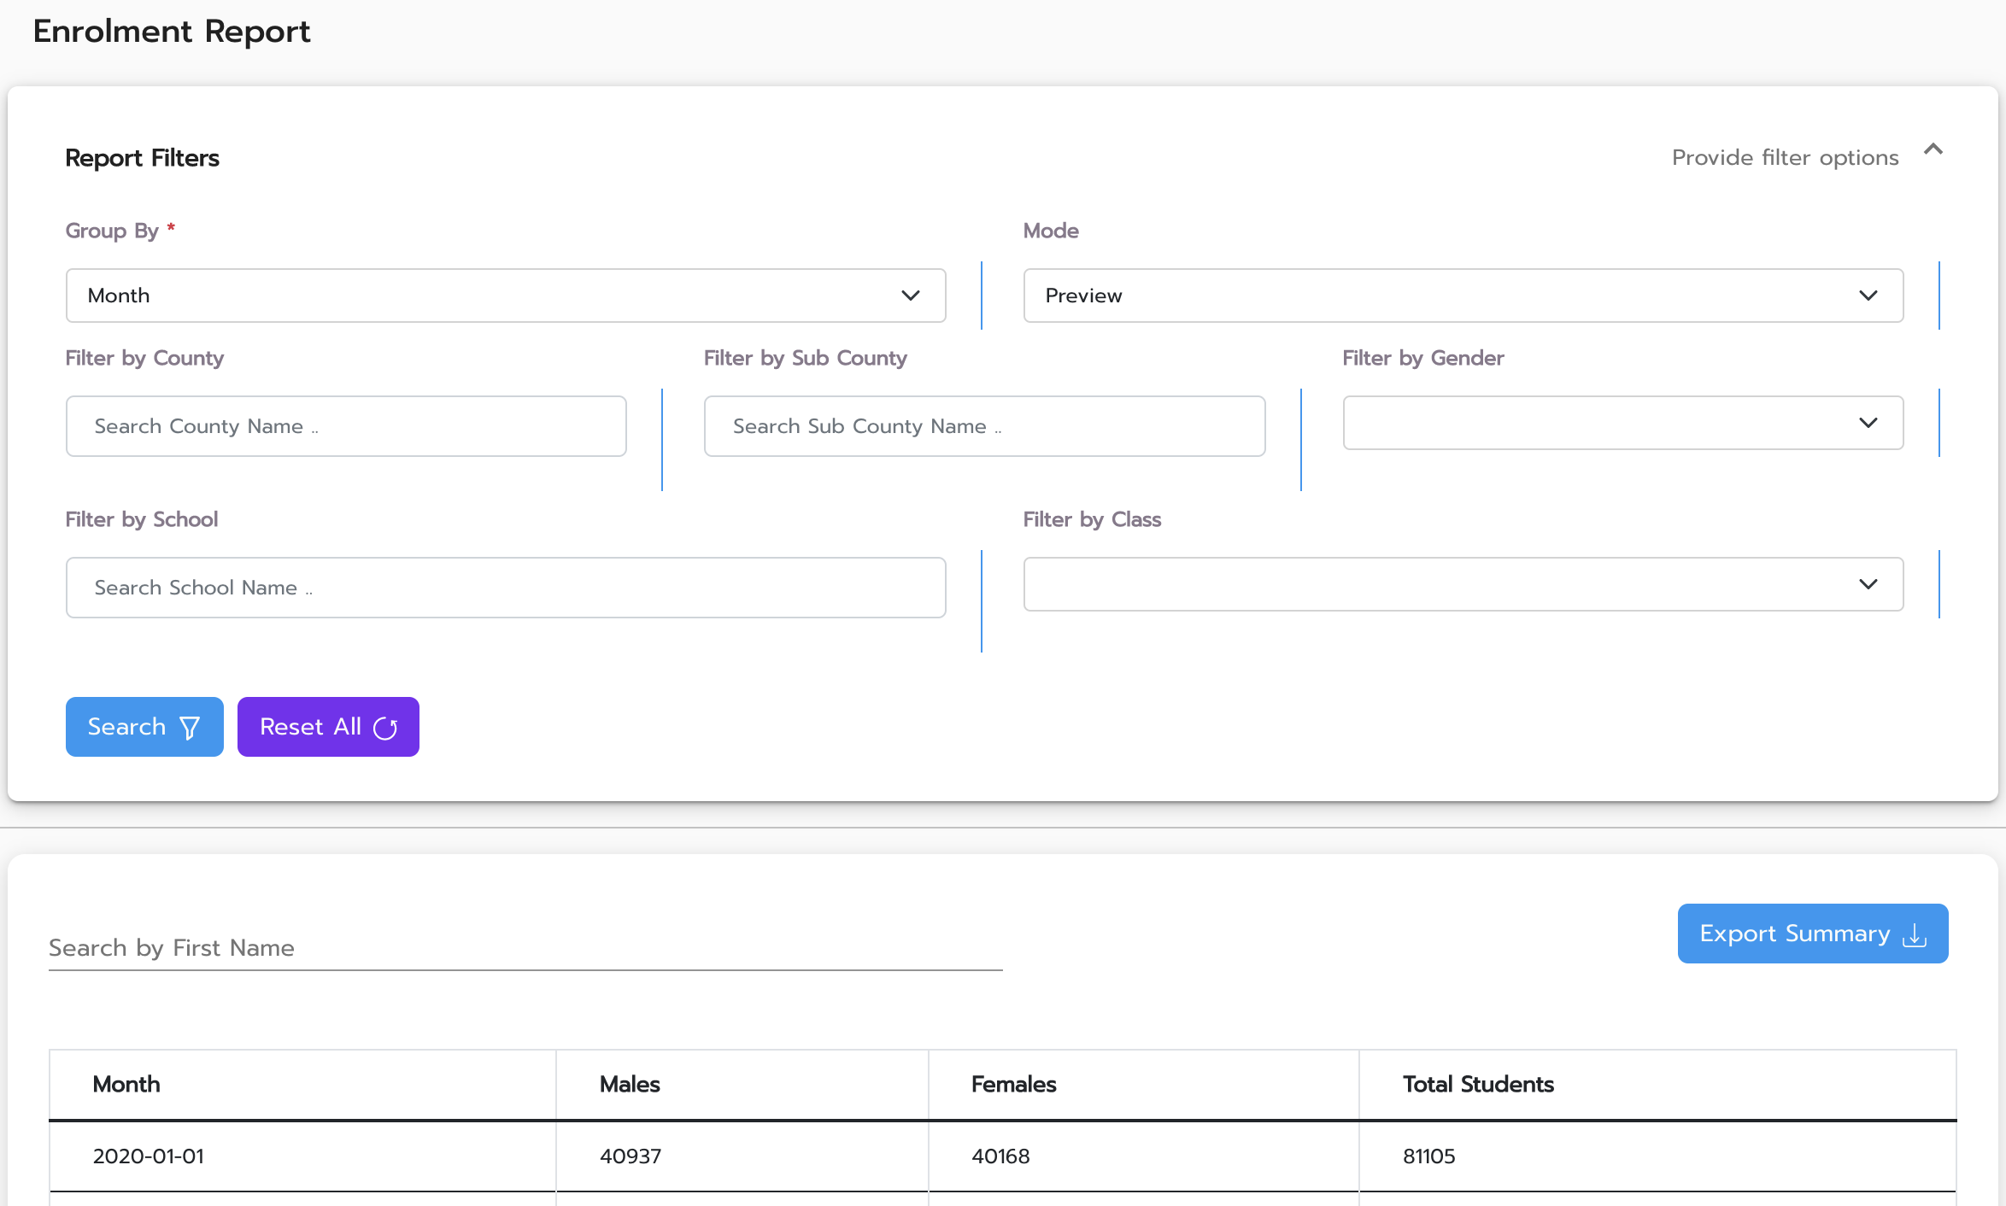The height and width of the screenshot is (1206, 2006).
Task: Expand the Filter by Class dropdown
Action: pos(1463,584)
